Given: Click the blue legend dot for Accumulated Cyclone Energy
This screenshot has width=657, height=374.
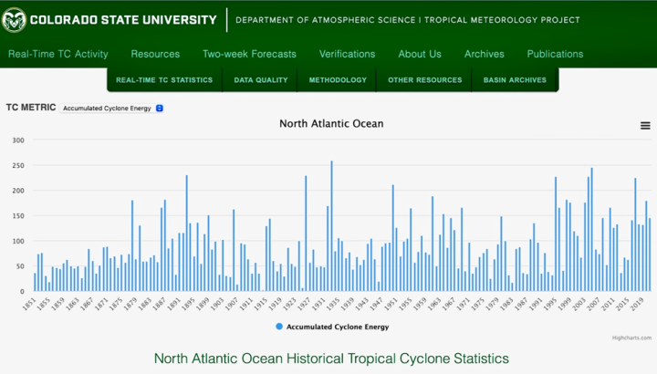Looking at the screenshot, I should (278, 326).
